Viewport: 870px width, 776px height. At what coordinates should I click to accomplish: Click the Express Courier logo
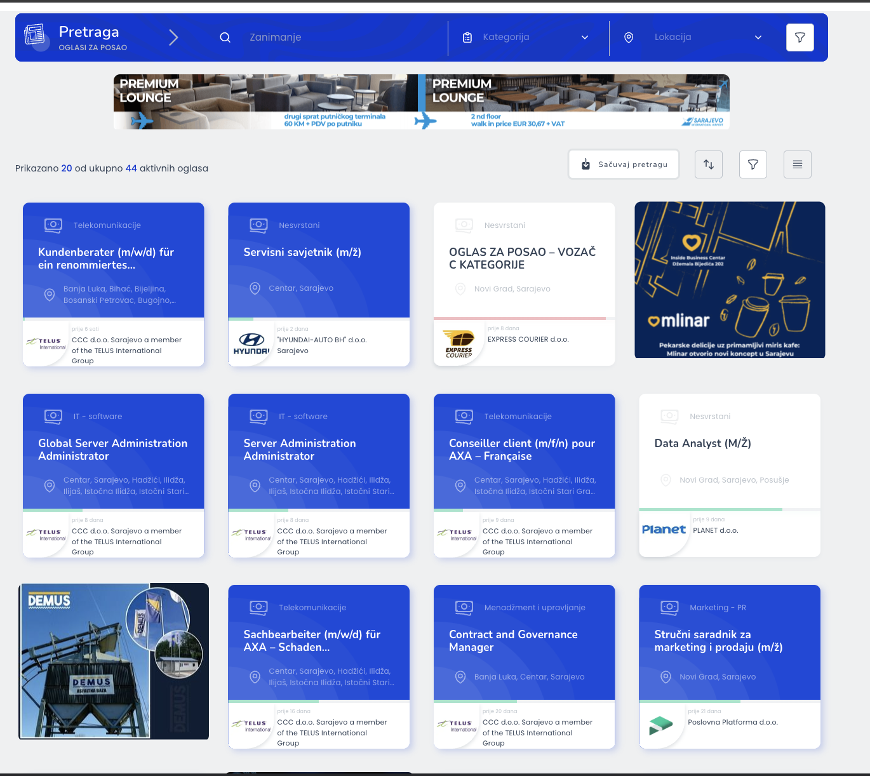pyautogui.click(x=458, y=344)
